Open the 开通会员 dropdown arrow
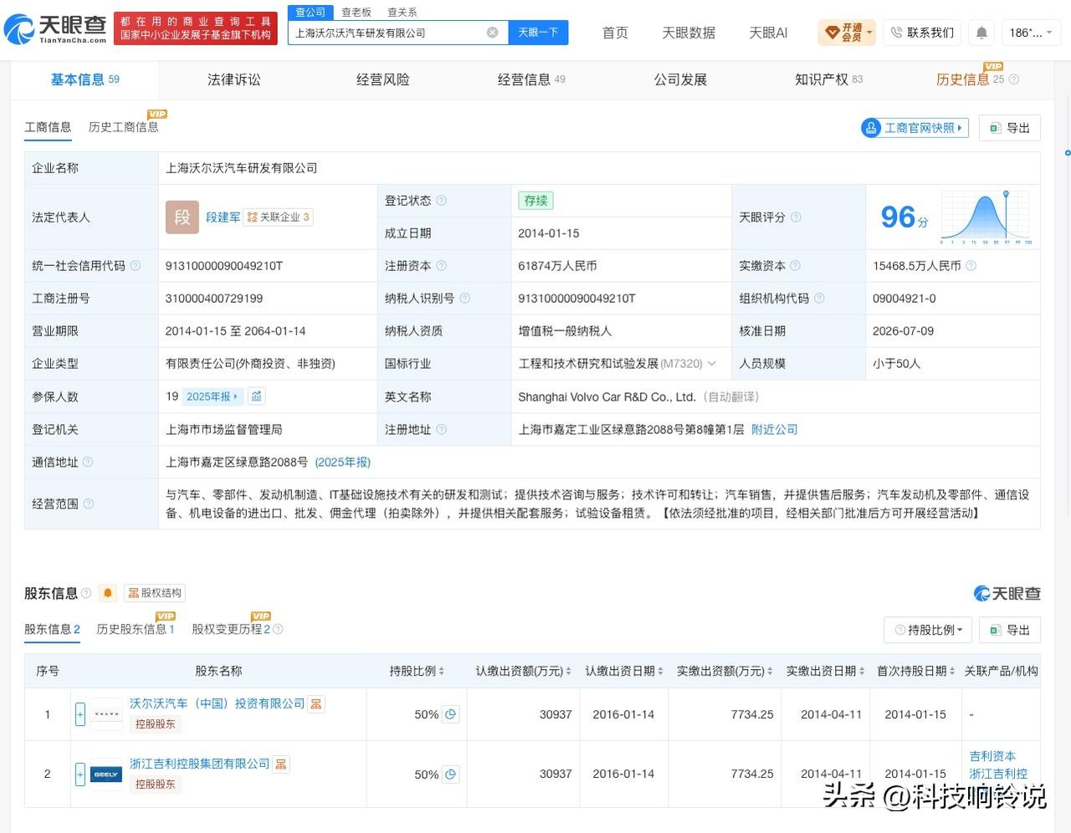 point(869,33)
